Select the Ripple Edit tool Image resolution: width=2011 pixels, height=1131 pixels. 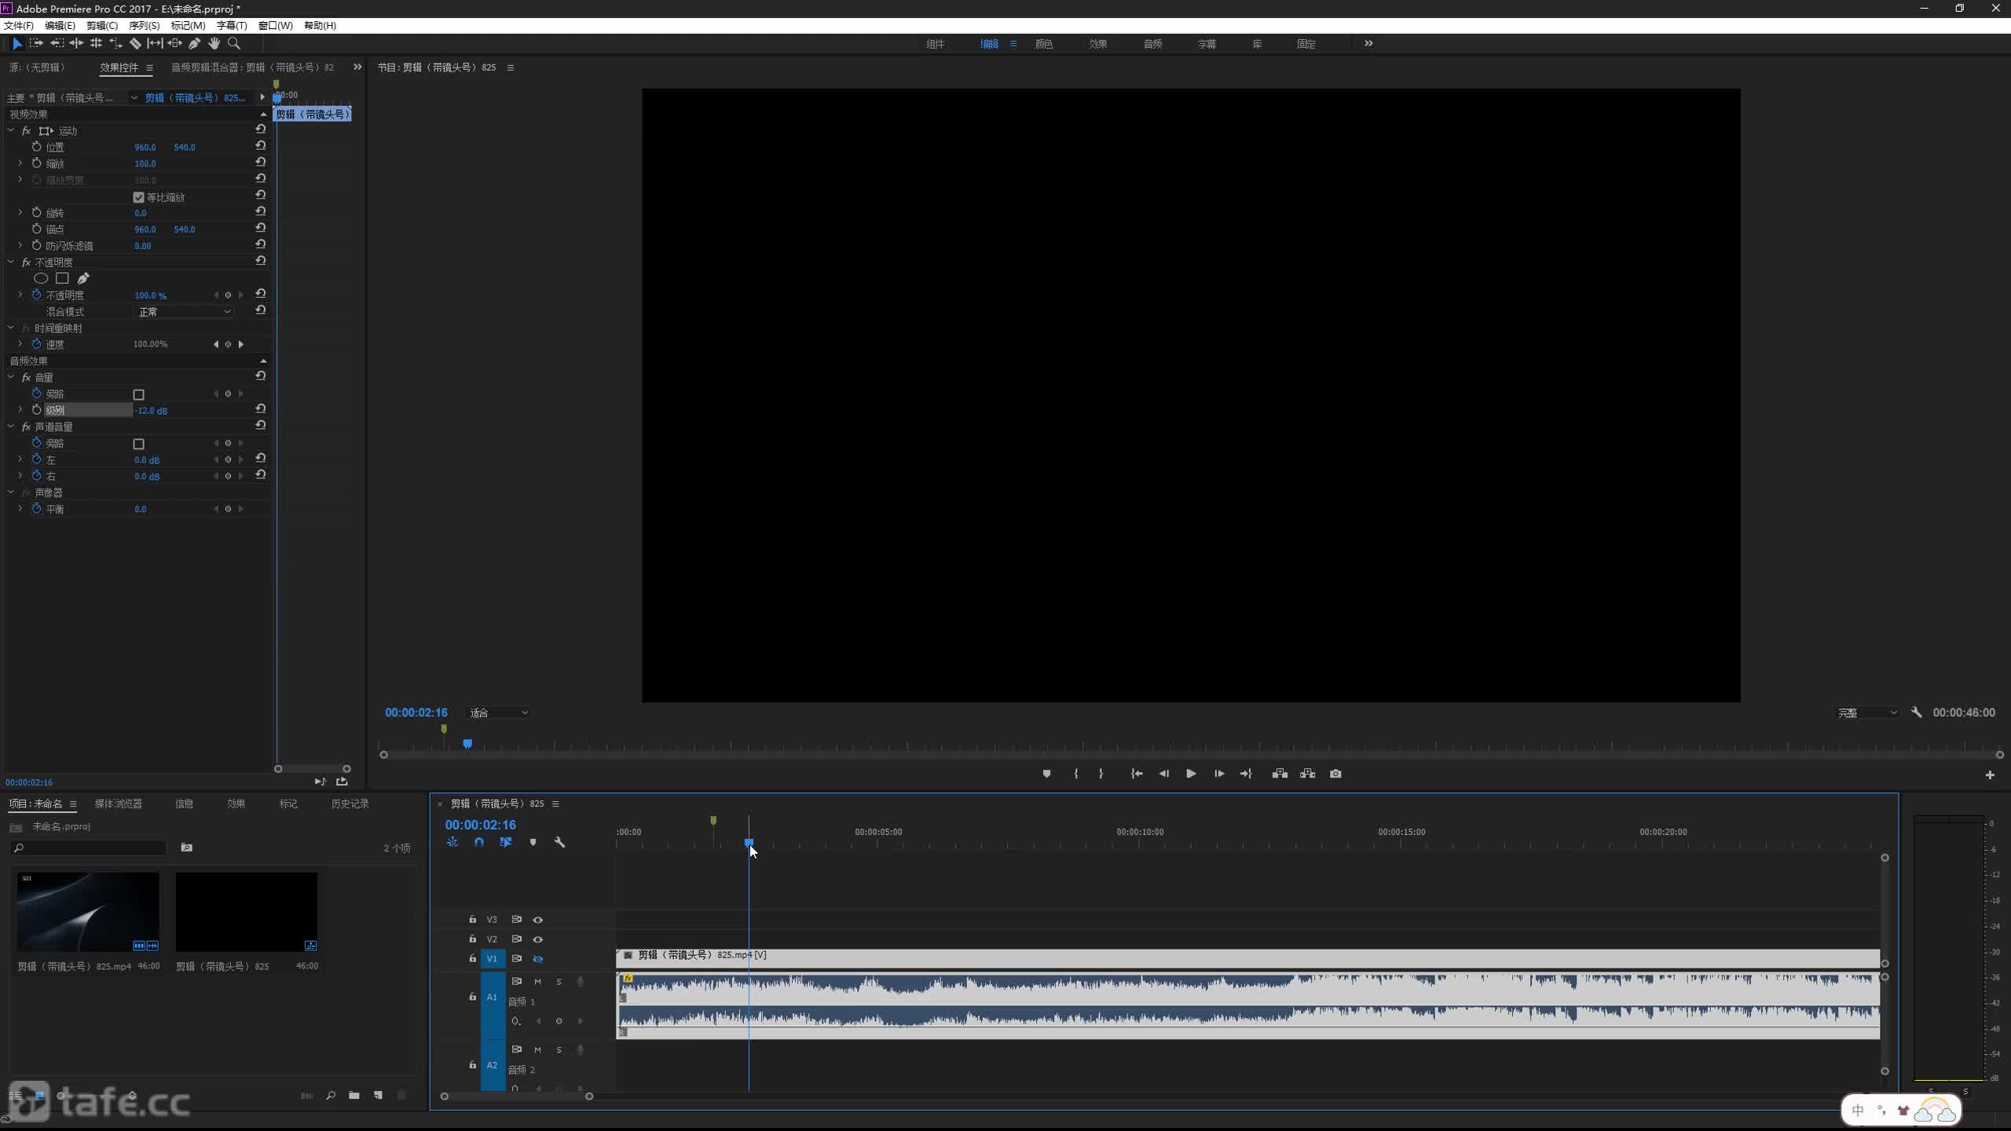76,44
